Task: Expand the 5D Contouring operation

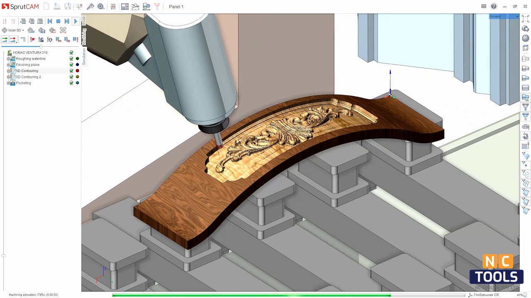Action: [x=8, y=71]
